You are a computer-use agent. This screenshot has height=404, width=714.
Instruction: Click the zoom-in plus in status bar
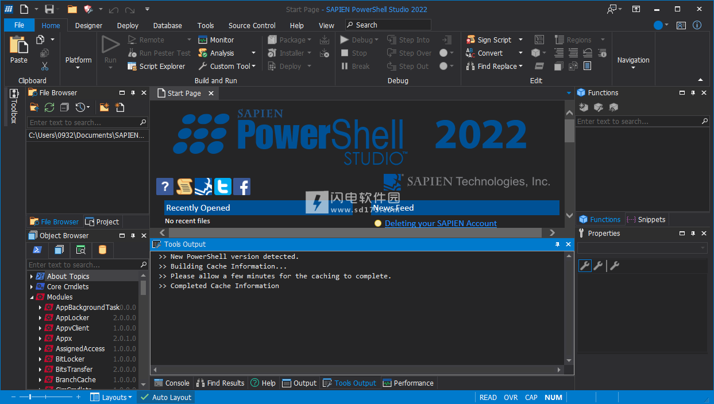(x=79, y=397)
